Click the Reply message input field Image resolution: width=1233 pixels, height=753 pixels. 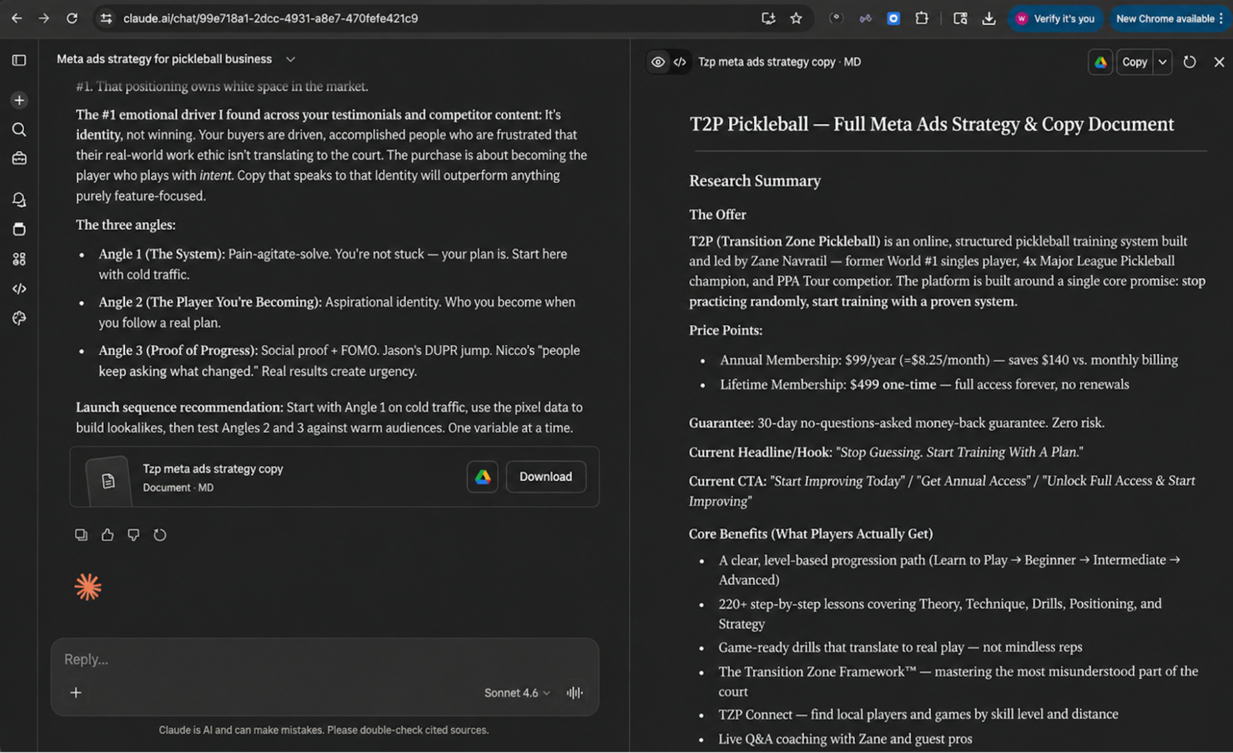coord(324,659)
